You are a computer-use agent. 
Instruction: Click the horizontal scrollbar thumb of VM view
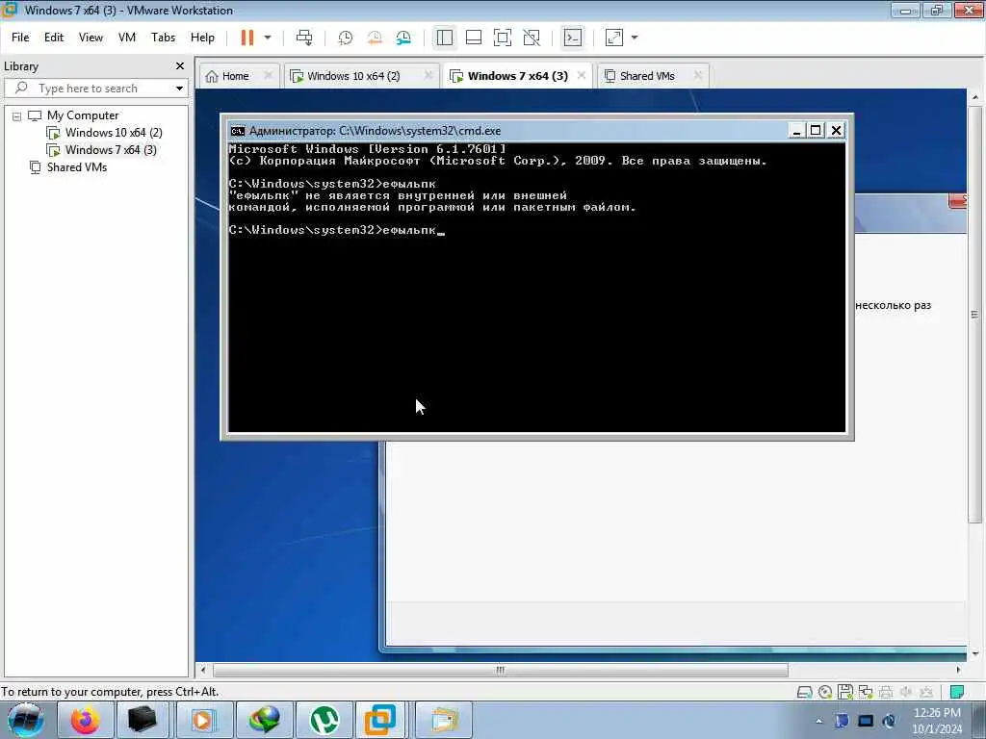501,670
